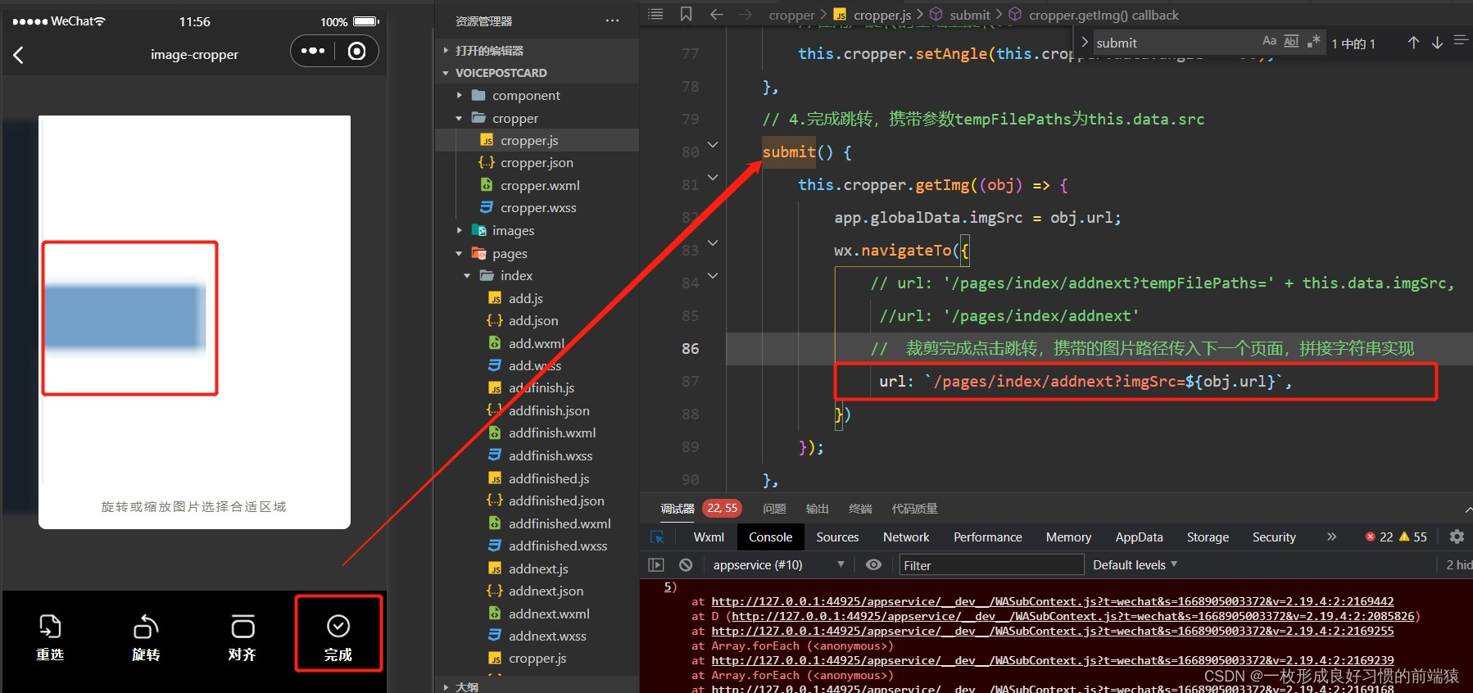
Task: Open the Sources devtools tab
Action: [x=837, y=537]
